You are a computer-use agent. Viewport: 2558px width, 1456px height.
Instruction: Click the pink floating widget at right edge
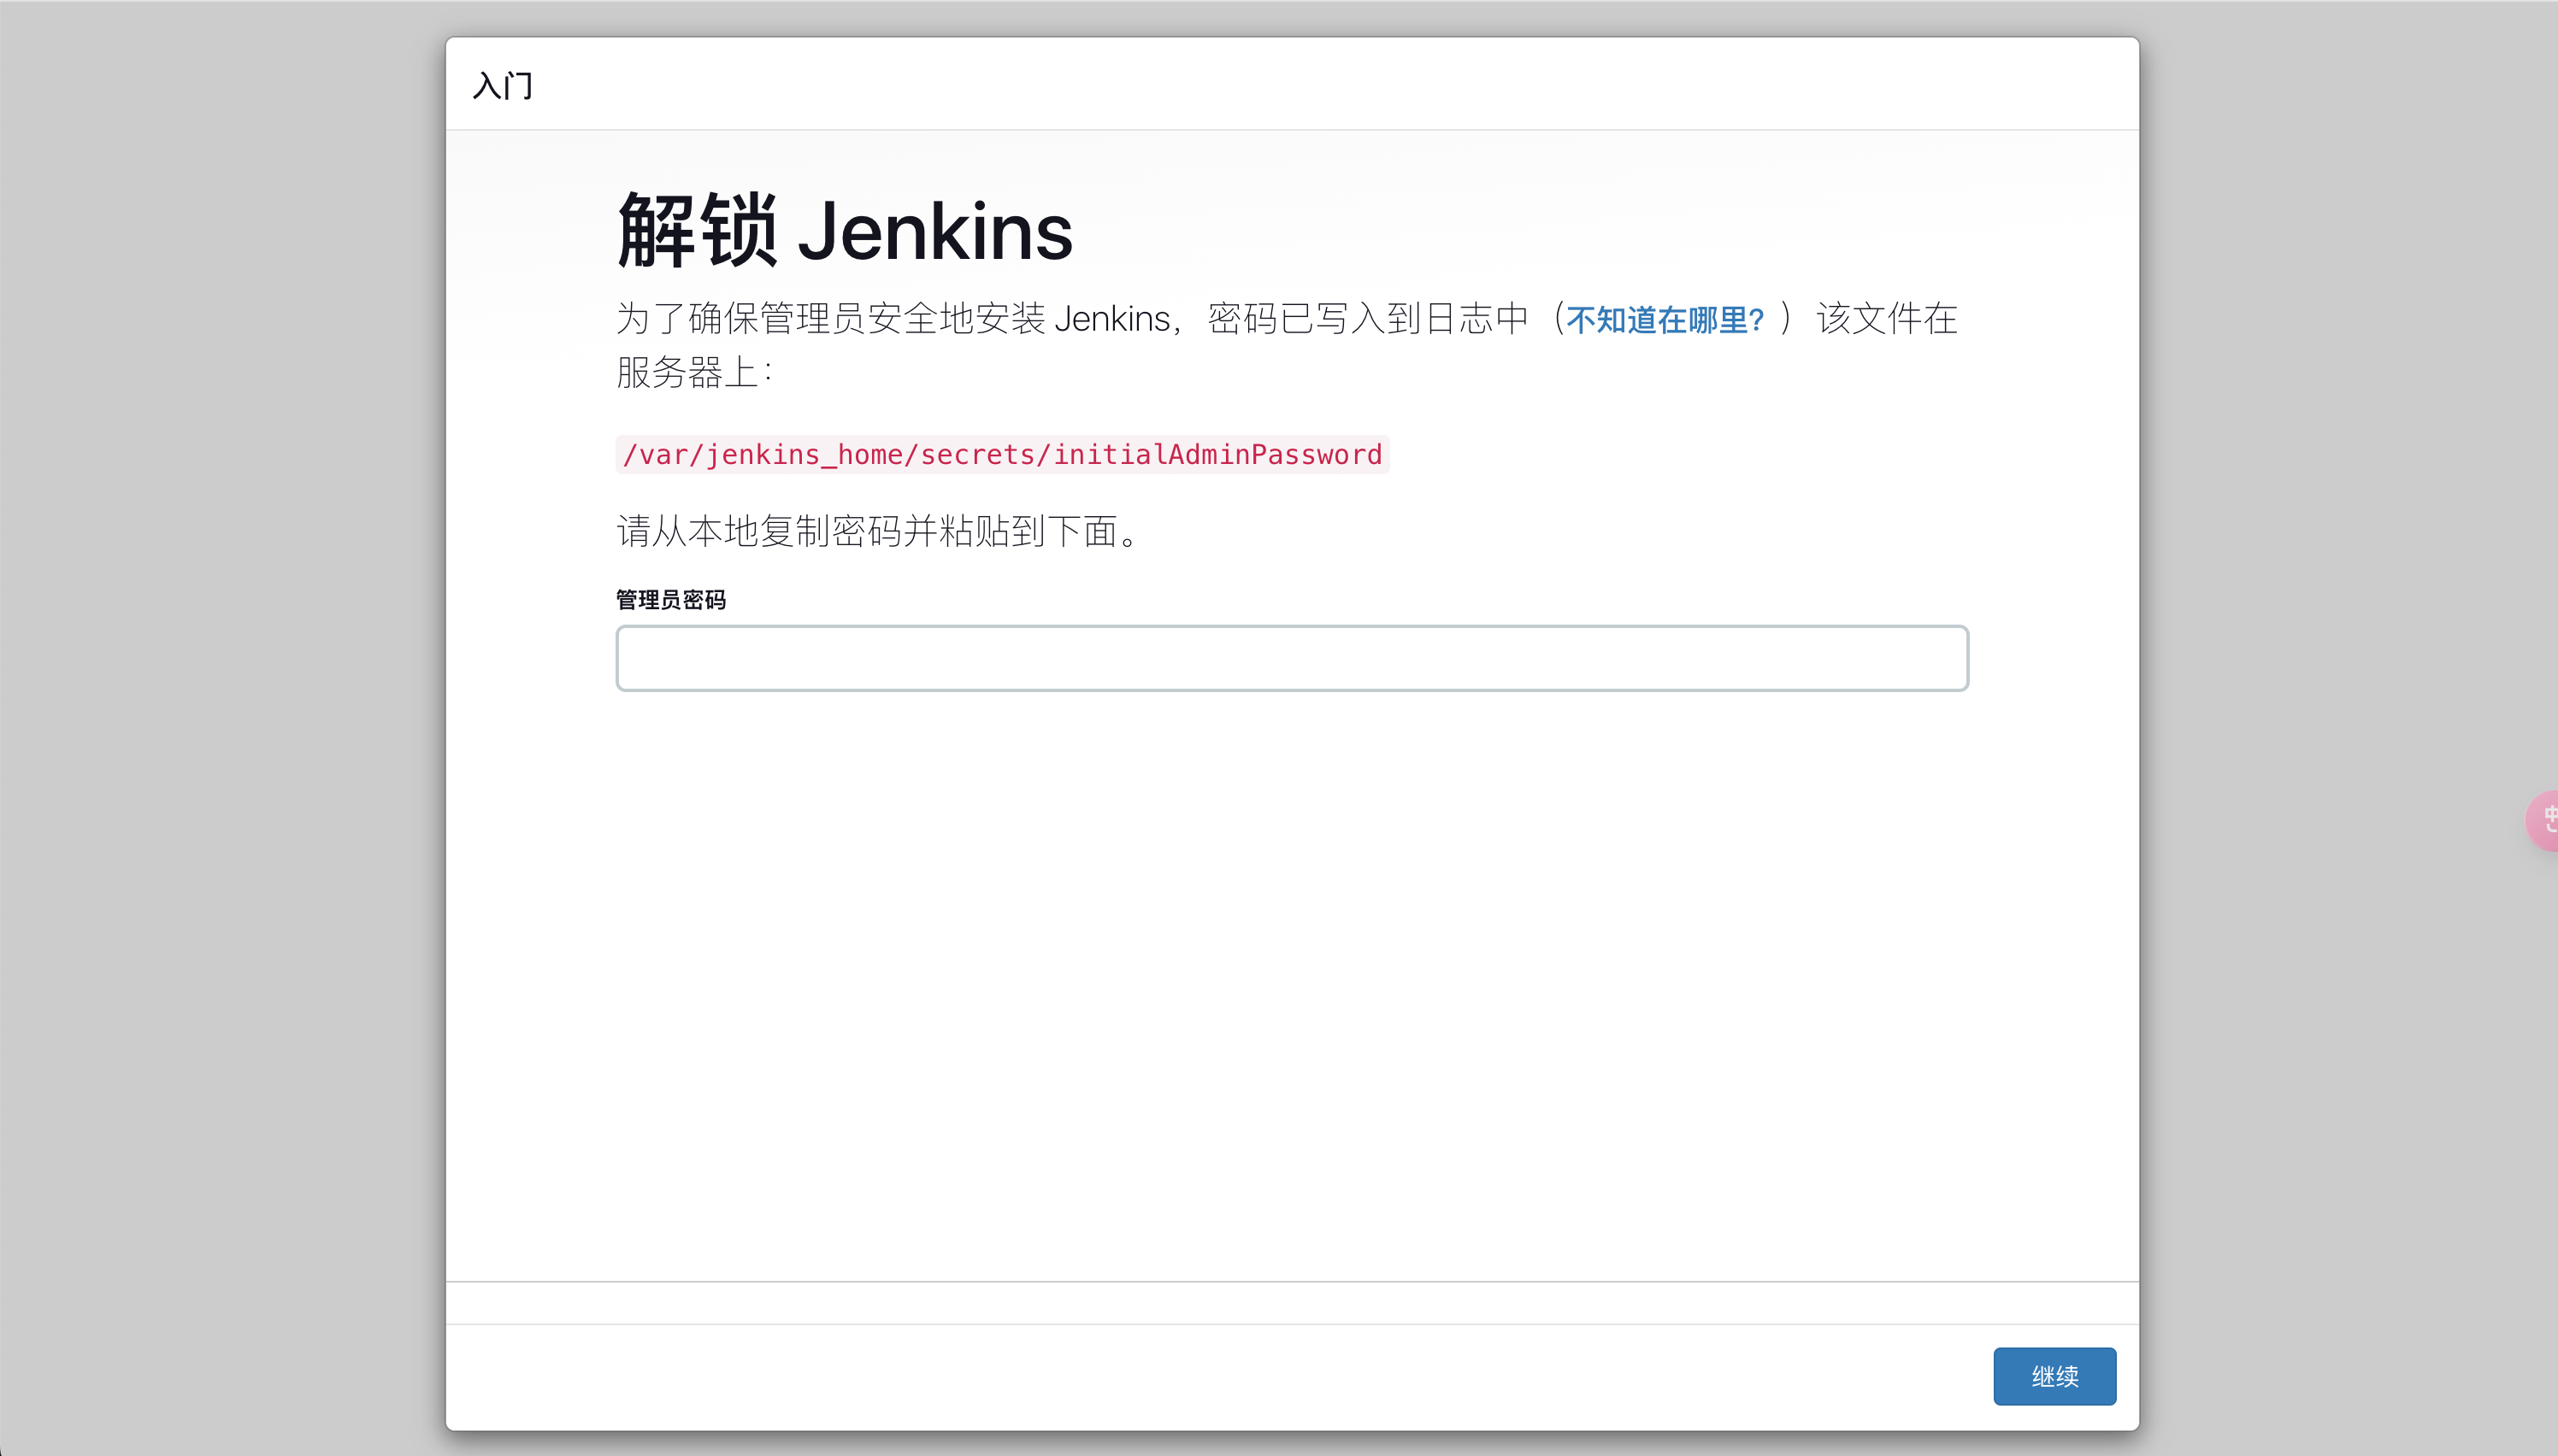tap(2543, 820)
